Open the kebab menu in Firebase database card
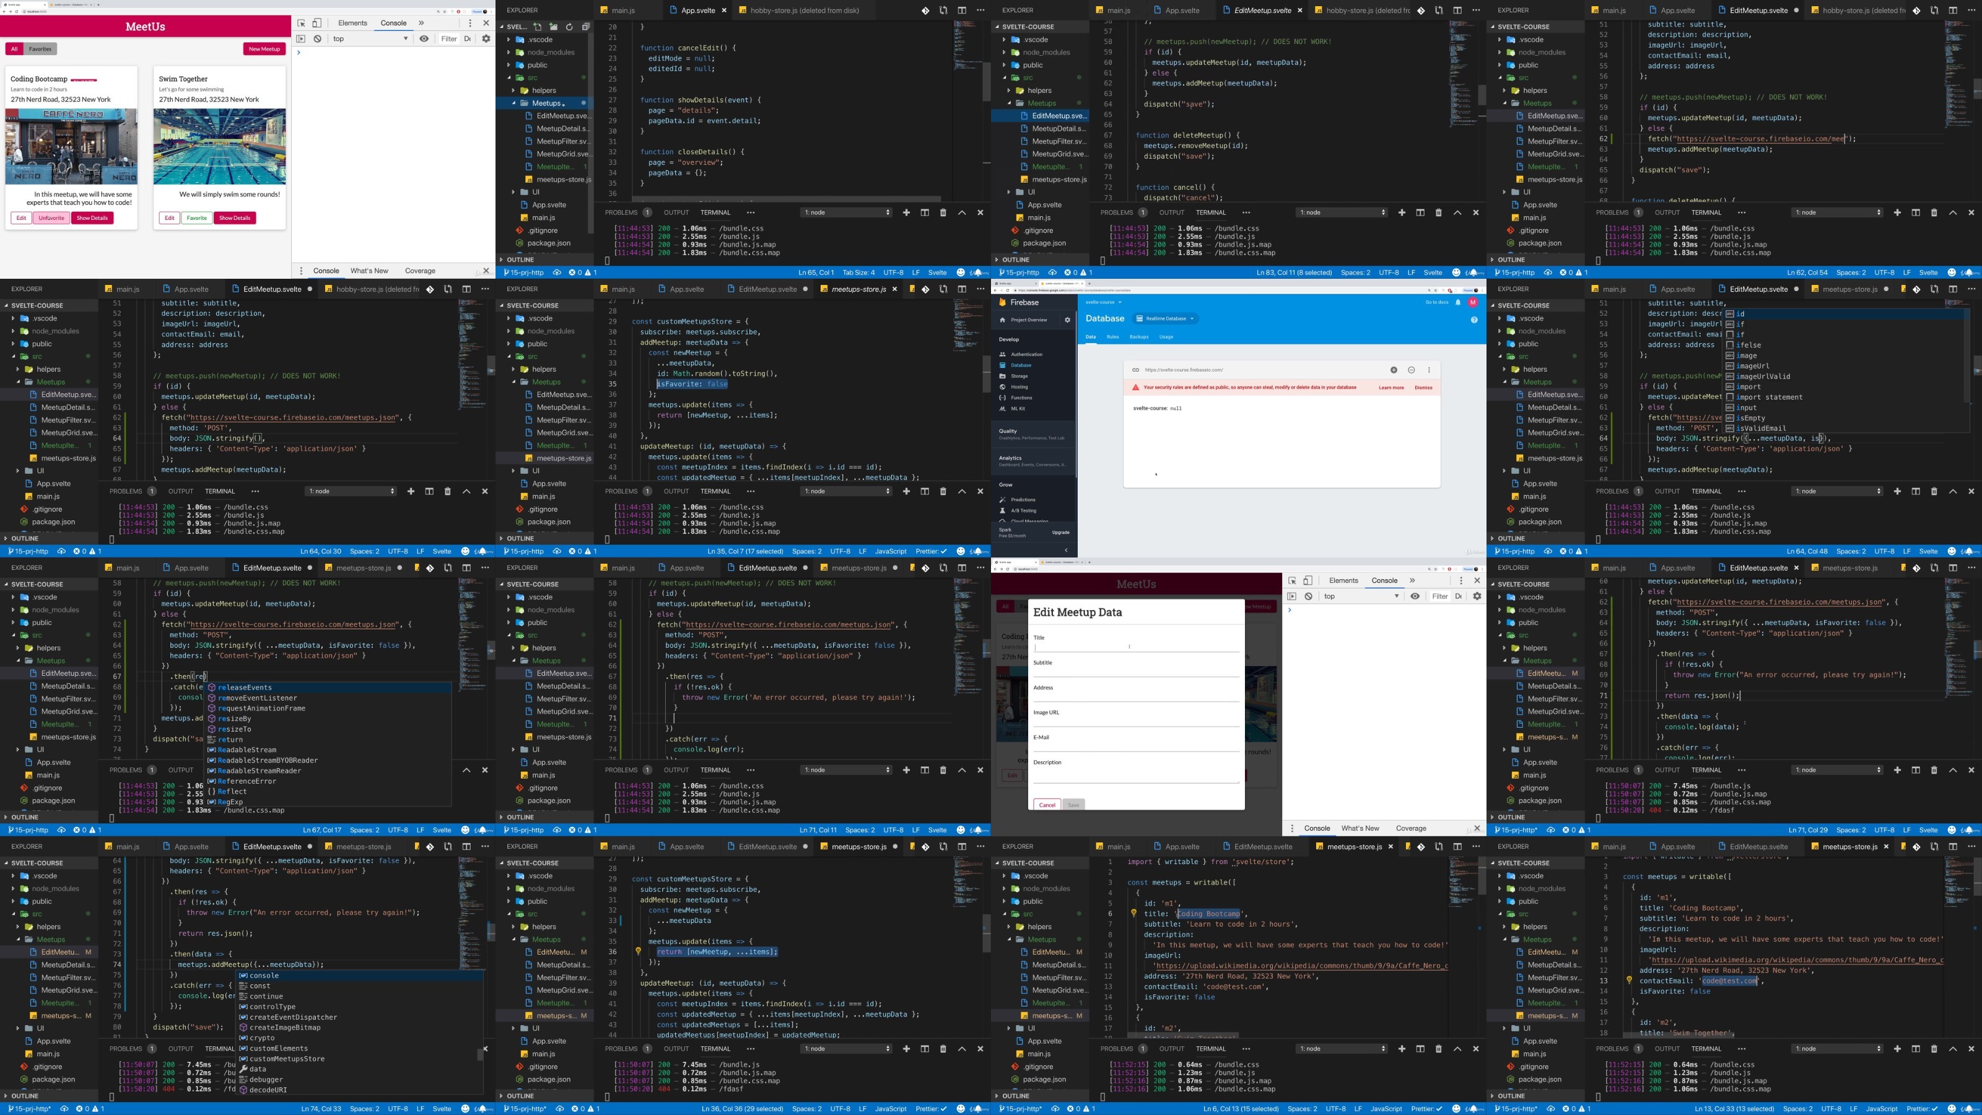Viewport: 1982px width, 1115px height. pos(1429,369)
